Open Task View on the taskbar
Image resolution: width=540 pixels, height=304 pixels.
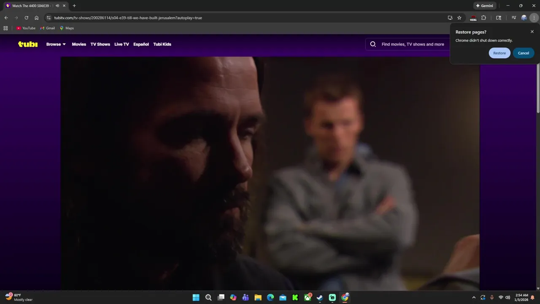click(x=221, y=297)
